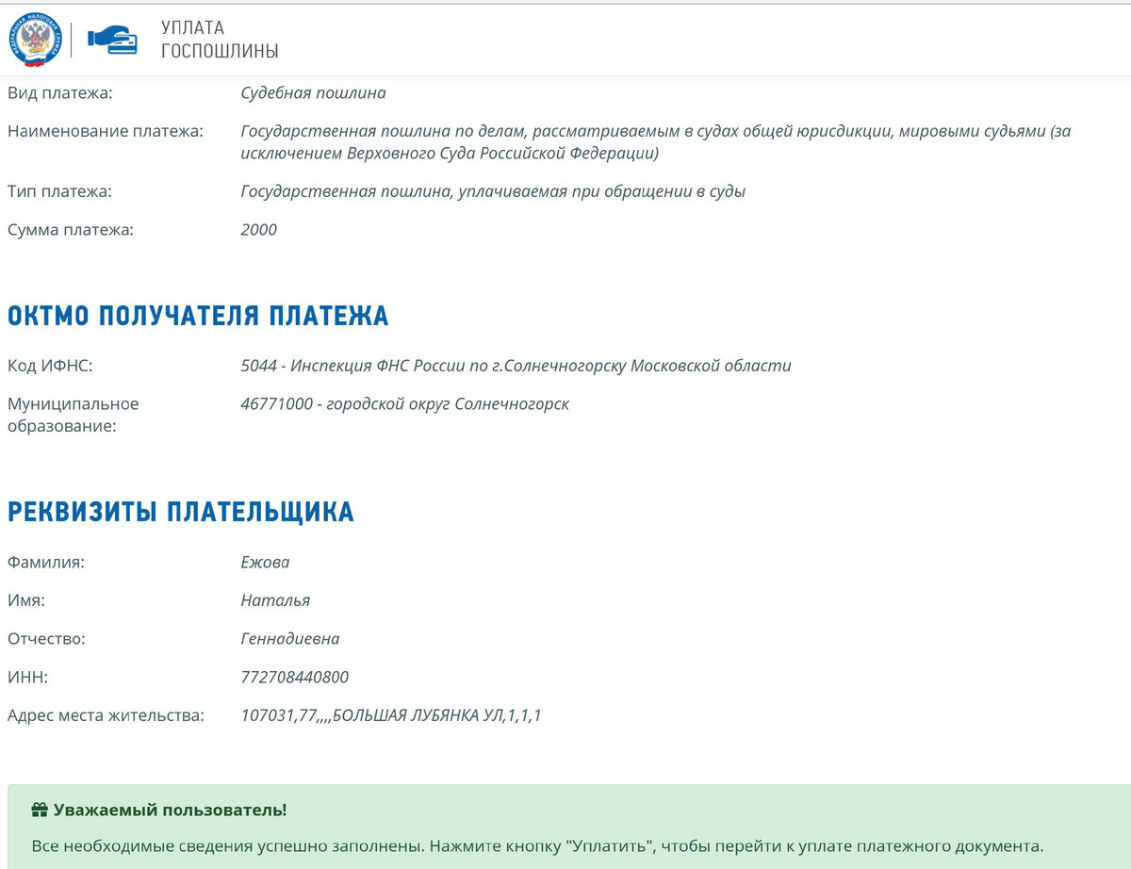
Task: Select the surname value Ежова
Action: (265, 563)
